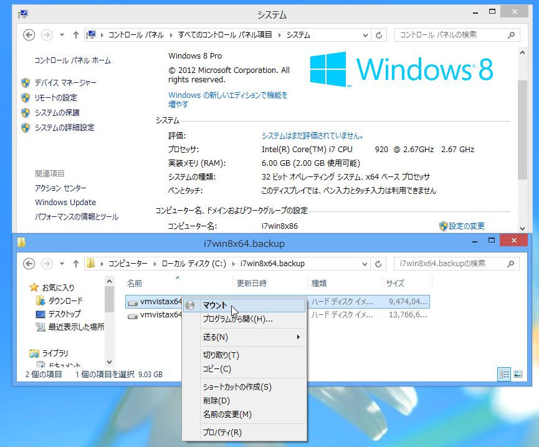Open Windows Update link
This screenshot has width=539, height=447.
65,202
